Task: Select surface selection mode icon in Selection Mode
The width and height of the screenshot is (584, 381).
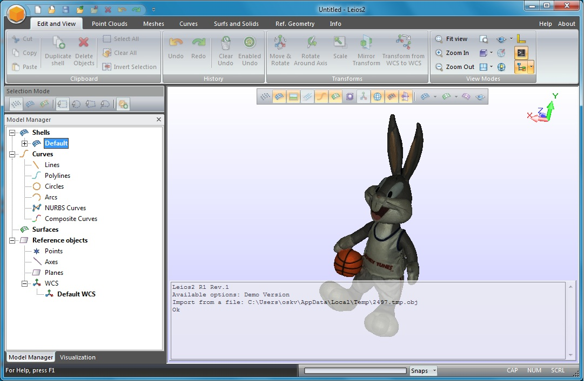Action: coord(44,105)
